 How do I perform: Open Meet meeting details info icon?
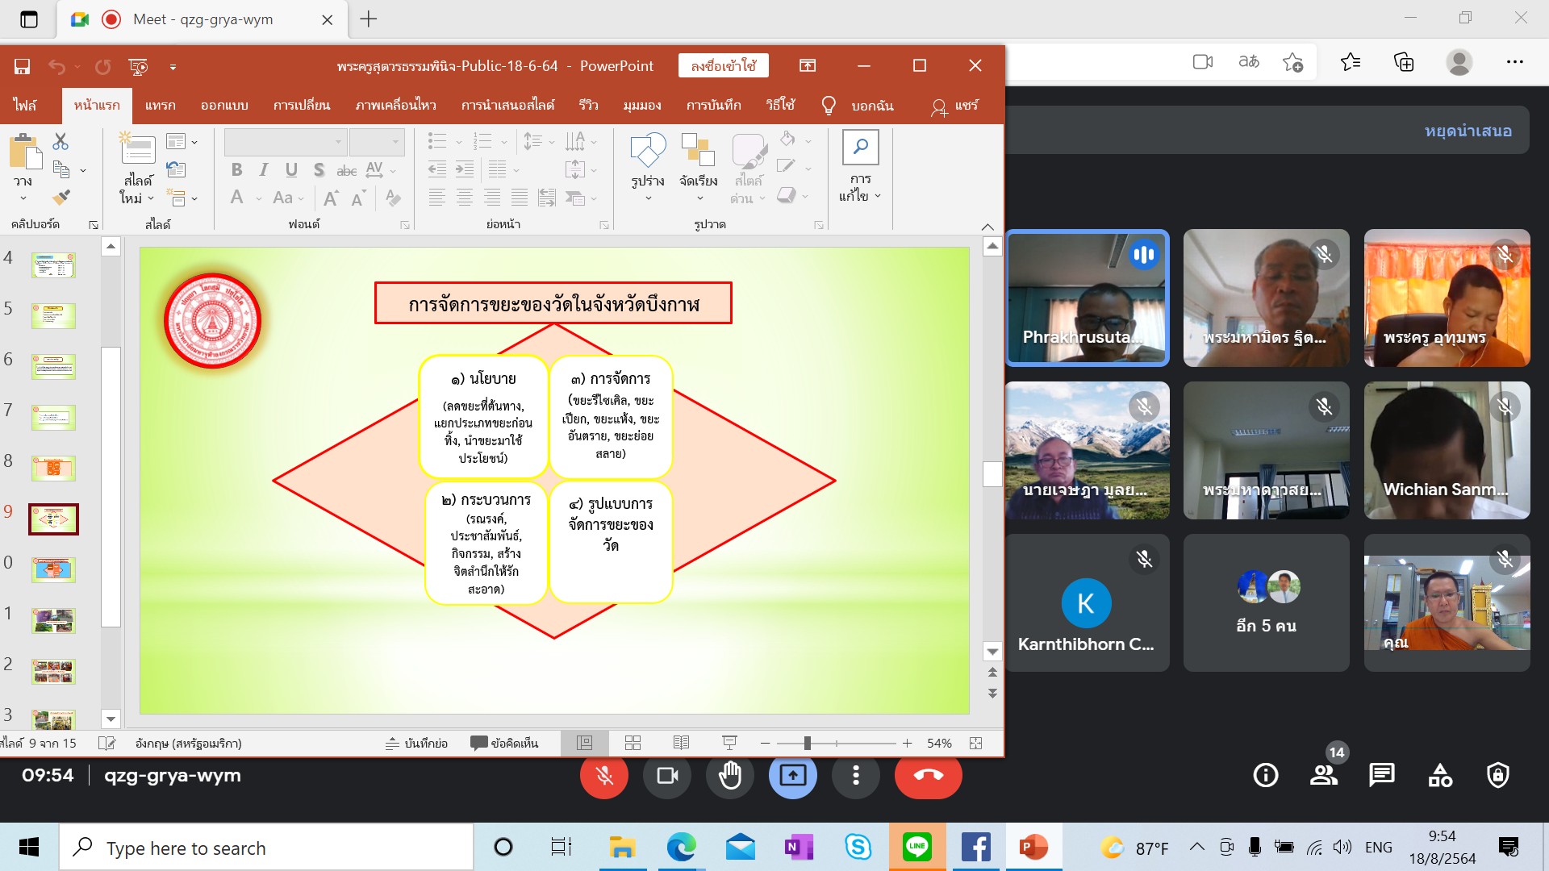click(1265, 775)
